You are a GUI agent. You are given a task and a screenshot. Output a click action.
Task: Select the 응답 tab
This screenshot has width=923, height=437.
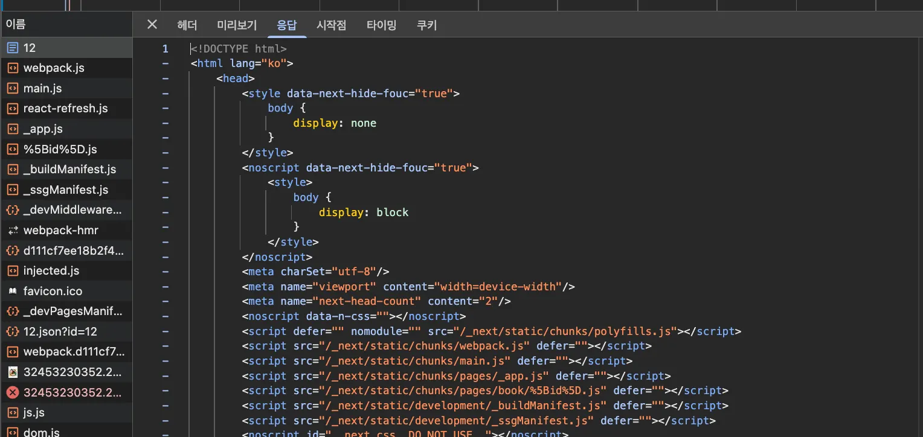tap(287, 25)
